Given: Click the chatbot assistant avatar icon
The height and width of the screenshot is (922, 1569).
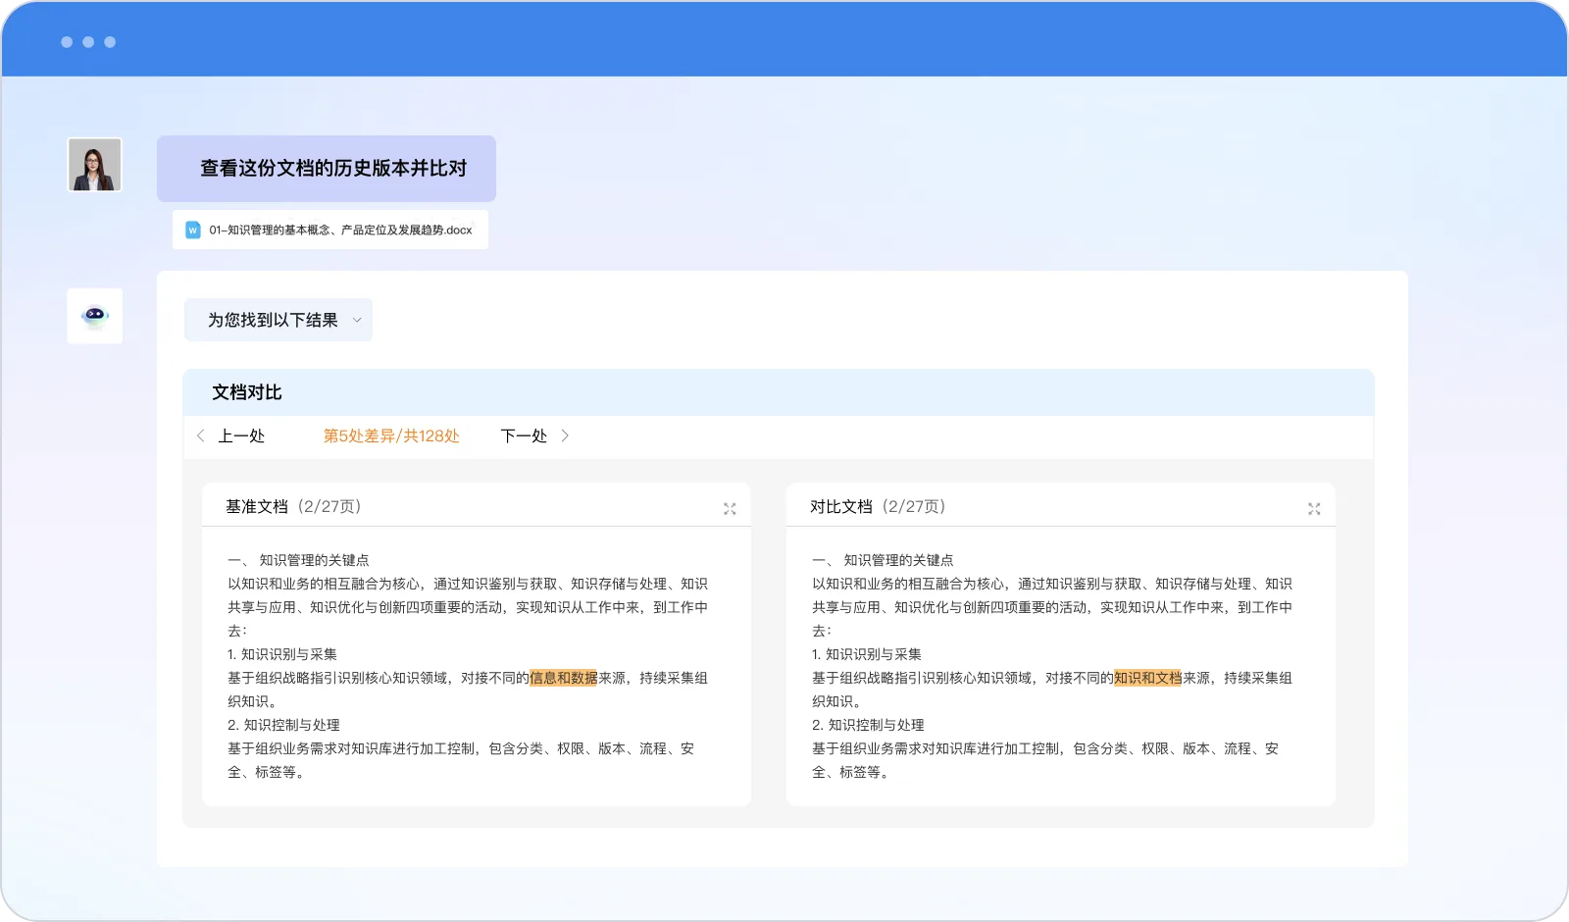Looking at the screenshot, I should click(94, 316).
